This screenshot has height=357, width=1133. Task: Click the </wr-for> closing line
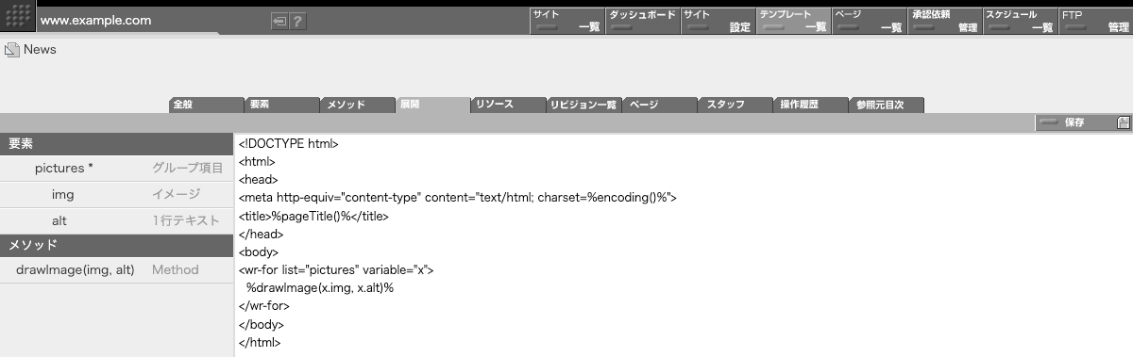coord(264,305)
